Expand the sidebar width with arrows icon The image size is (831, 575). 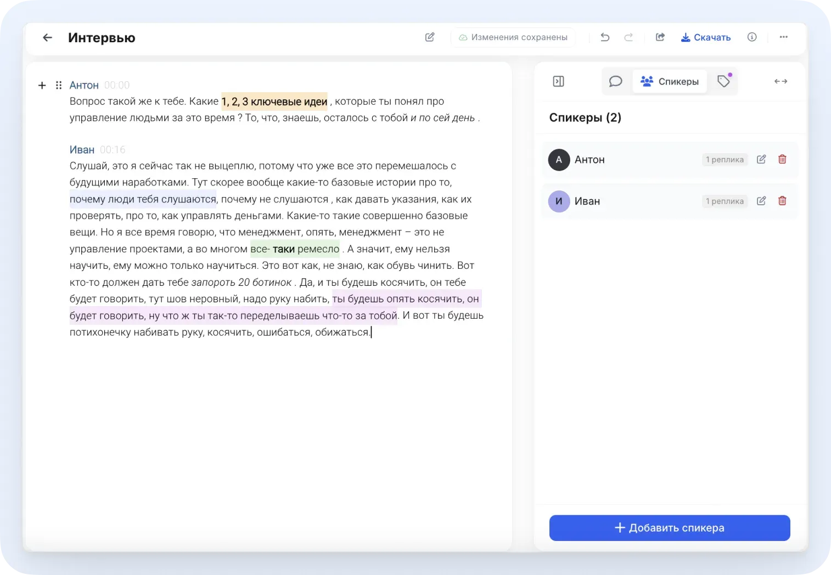(781, 81)
